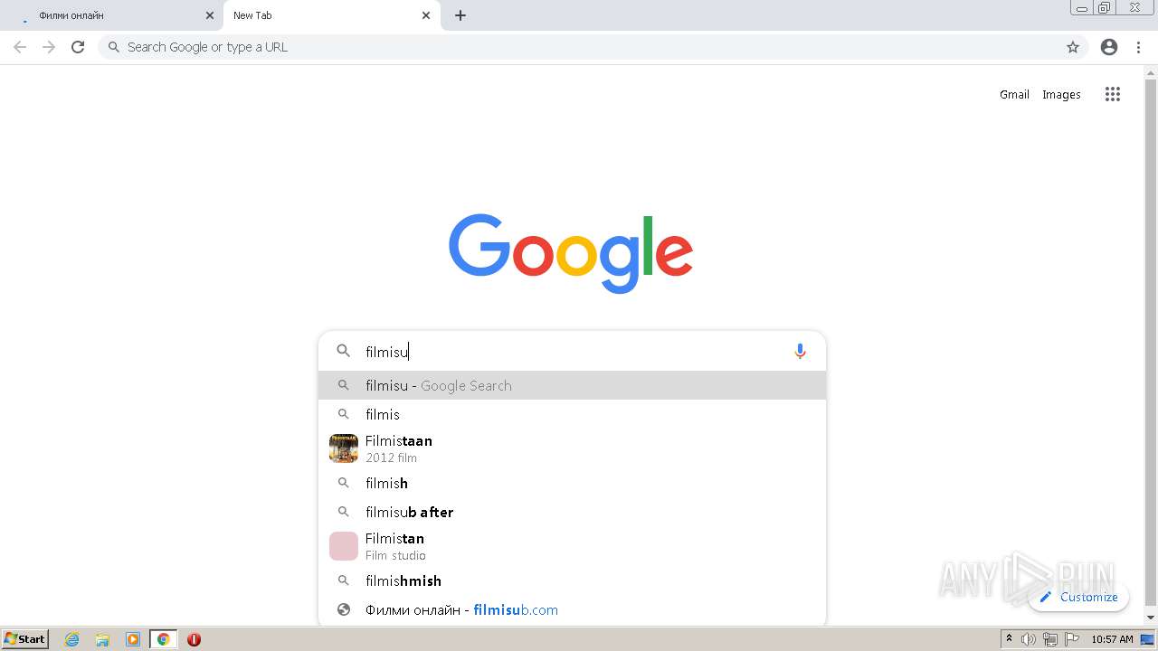Switch to the Филми онлайн tab

111,15
